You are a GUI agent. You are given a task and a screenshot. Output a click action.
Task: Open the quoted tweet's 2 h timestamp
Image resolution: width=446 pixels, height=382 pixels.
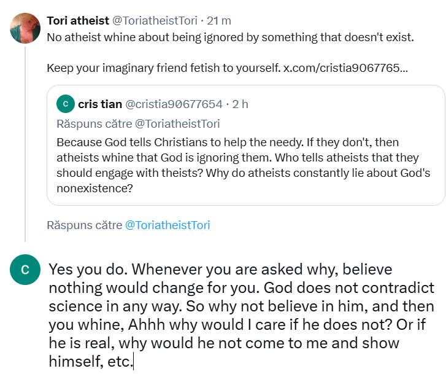[x=240, y=104]
